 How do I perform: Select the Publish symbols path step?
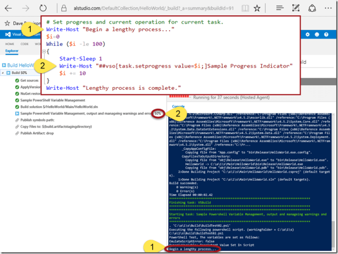pos(37,120)
